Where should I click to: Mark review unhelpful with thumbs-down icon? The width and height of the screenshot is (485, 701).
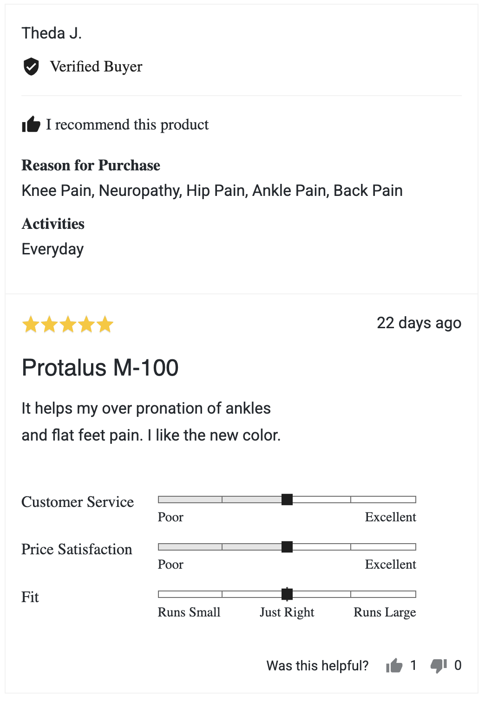coord(439,666)
